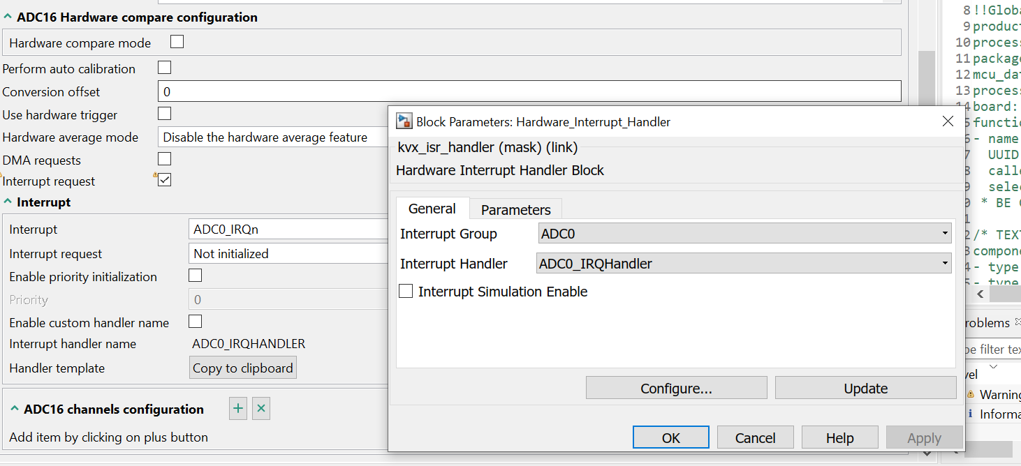Click the Simulink block icon in dialog title
1021x466 pixels.
click(x=404, y=121)
